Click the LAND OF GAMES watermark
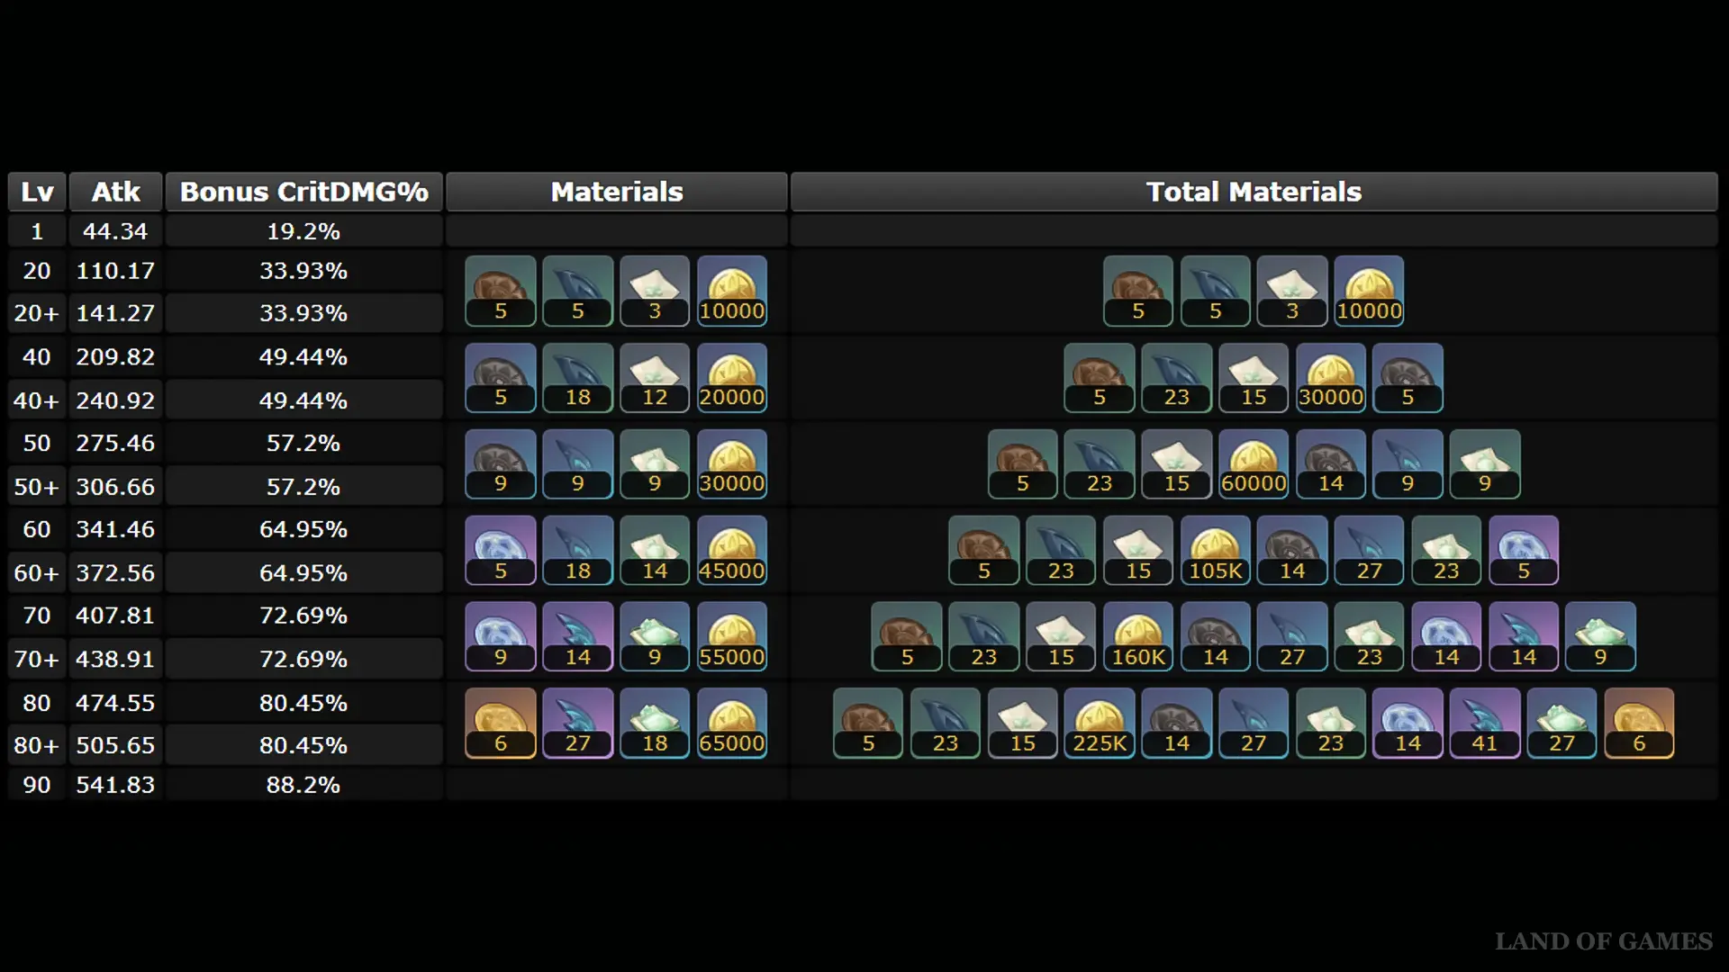1729x972 pixels. (x=1603, y=941)
